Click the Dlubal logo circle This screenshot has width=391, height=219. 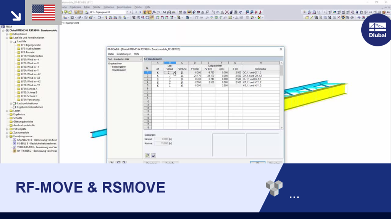pos(377,30)
